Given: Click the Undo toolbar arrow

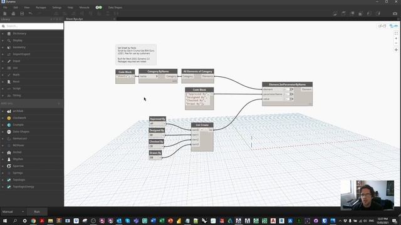Looking at the screenshot, I should click(31, 14).
